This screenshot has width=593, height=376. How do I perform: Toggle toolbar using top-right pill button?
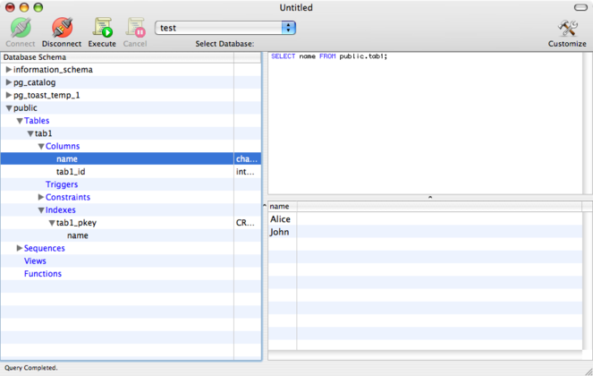pos(580,7)
